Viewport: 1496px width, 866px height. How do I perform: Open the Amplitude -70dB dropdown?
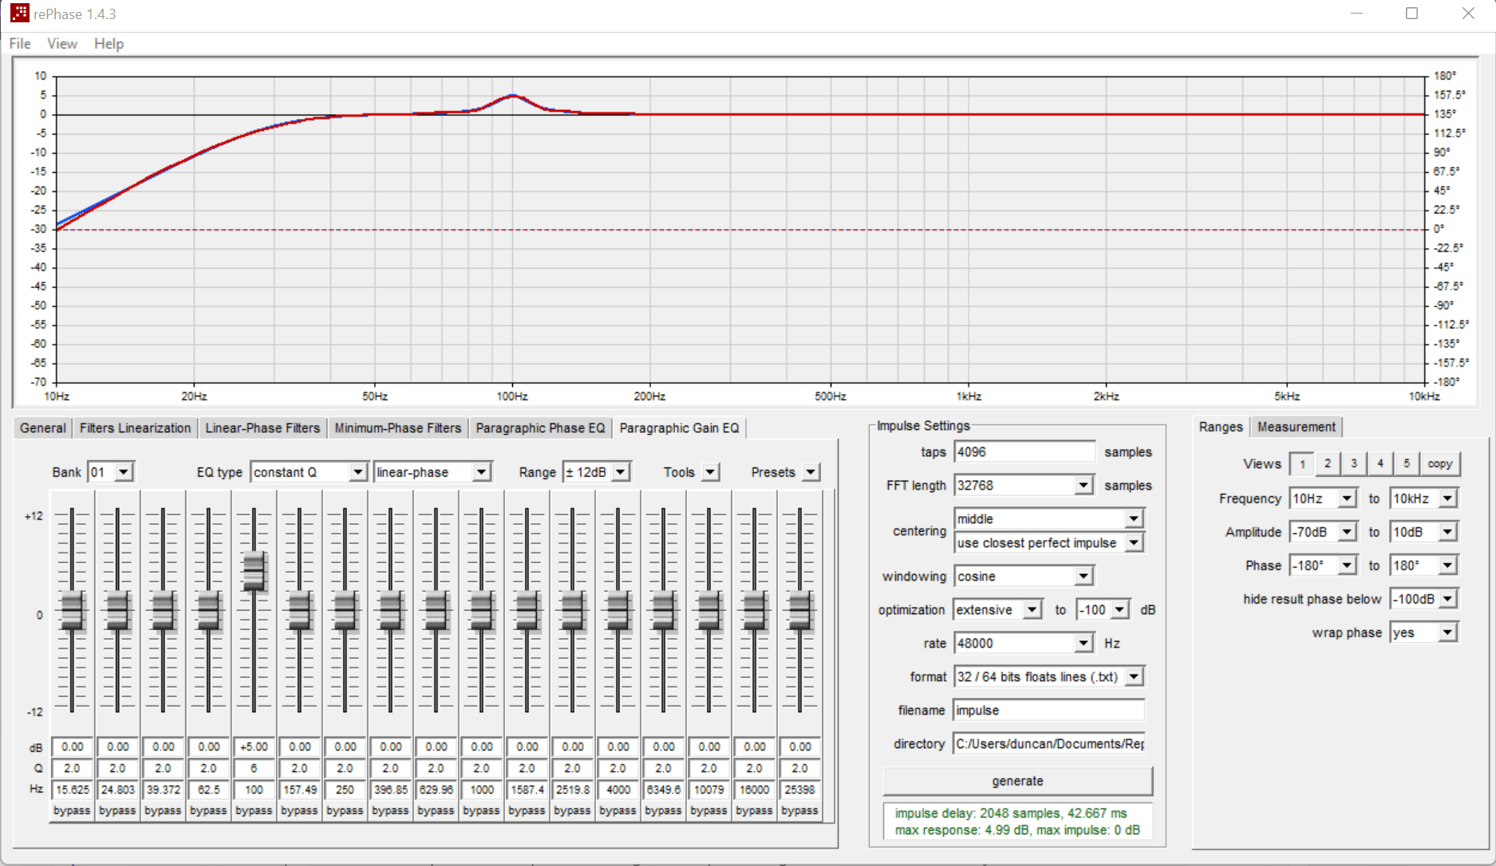[x=1323, y=532]
